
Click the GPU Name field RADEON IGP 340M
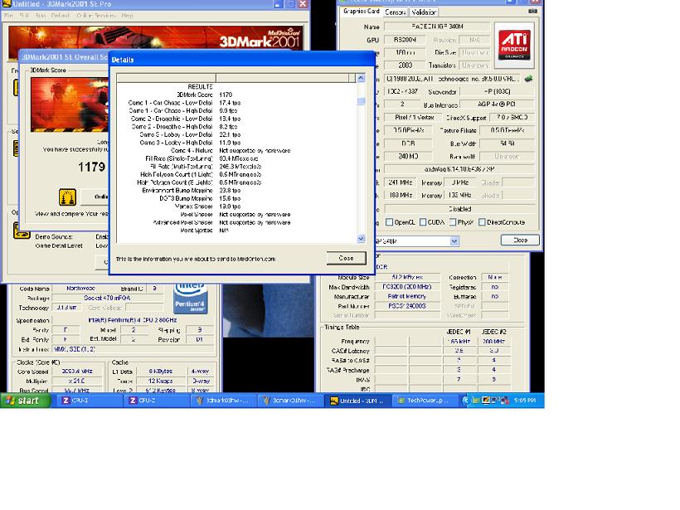coord(437,27)
